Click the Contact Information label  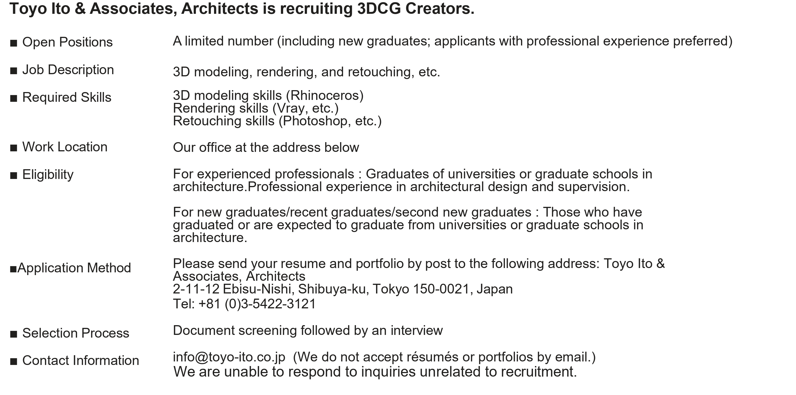pos(81,361)
